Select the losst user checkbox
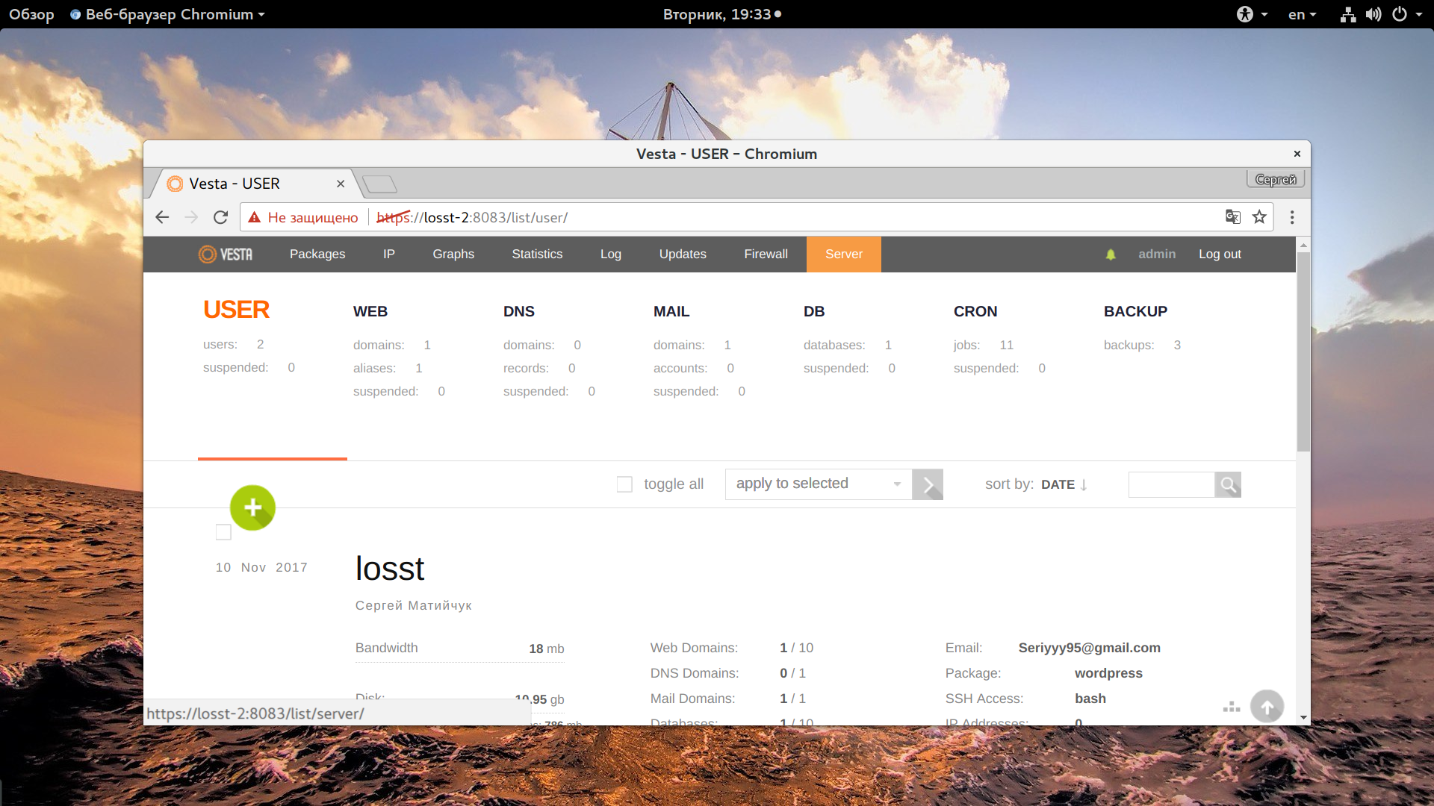This screenshot has width=1434, height=806. (223, 532)
